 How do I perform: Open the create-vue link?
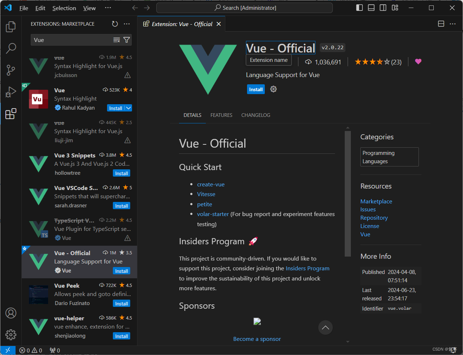pos(211,184)
